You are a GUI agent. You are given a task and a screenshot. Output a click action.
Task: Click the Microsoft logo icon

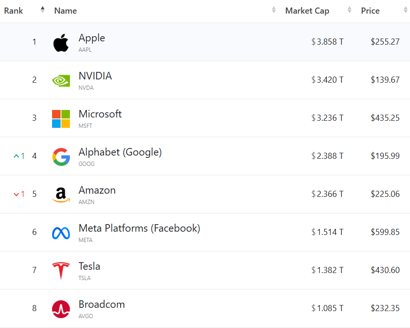[61, 118]
